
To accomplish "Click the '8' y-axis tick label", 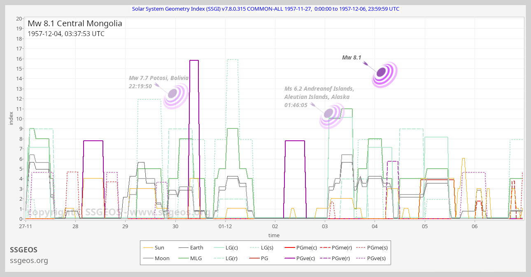I will [x=21, y=139].
